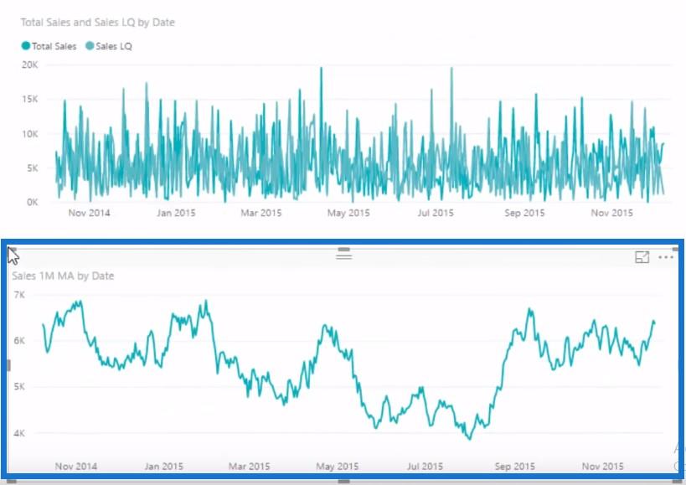Select the Sales LQ legend label
The image size is (686, 485).
[114, 46]
